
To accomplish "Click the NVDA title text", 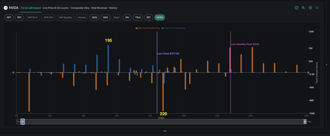I will [14, 8].
